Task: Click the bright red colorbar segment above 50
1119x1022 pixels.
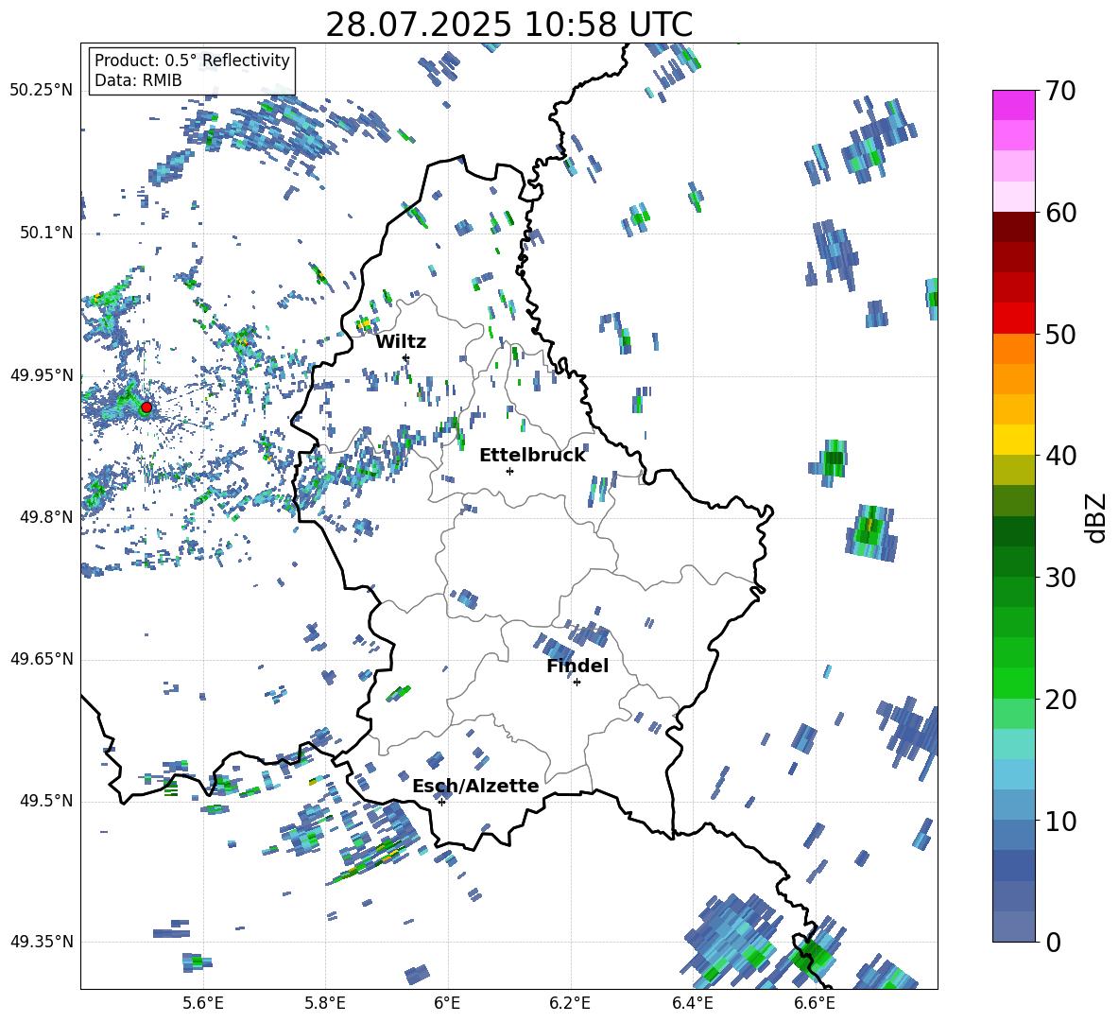Action: (1013, 319)
